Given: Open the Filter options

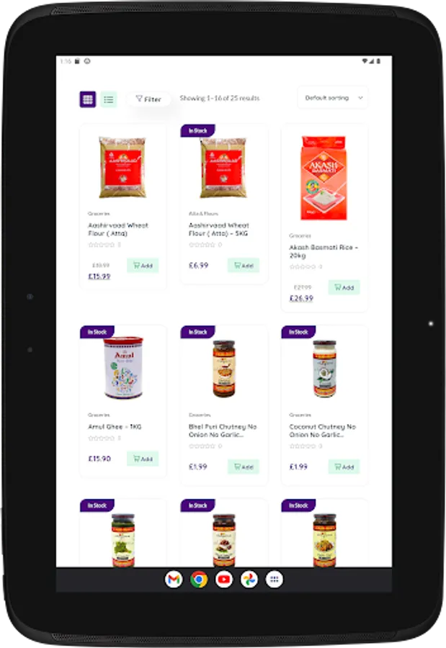Looking at the screenshot, I should click(148, 99).
